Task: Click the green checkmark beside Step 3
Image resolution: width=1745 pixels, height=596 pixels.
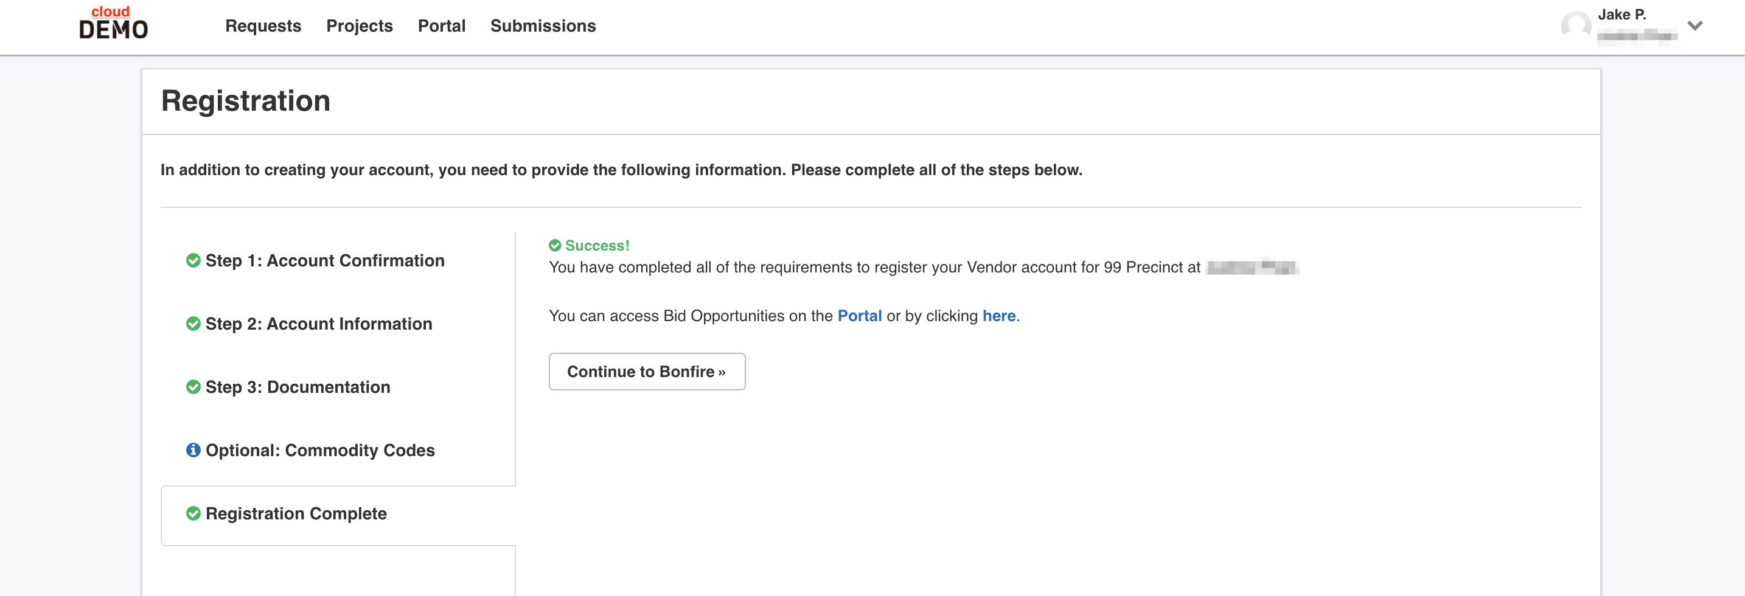Action: pos(193,387)
